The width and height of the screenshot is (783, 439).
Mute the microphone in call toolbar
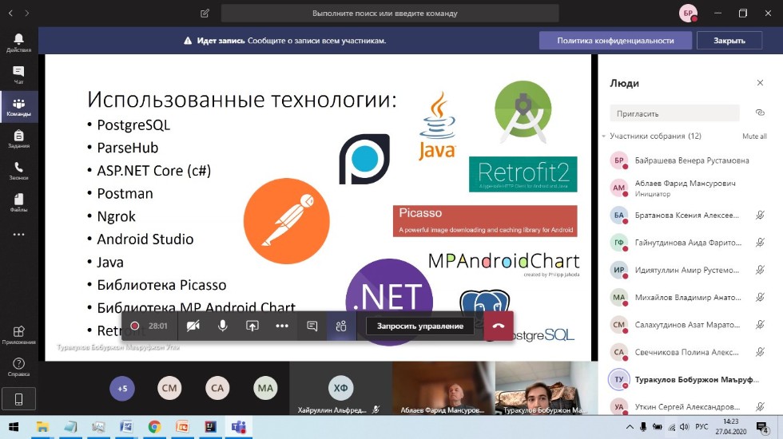click(223, 326)
